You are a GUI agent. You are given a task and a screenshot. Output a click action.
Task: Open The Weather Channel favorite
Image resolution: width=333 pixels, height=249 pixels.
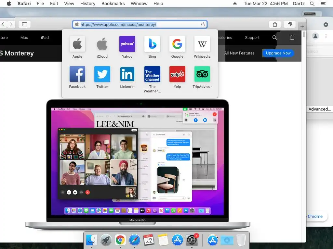[152, 74]
